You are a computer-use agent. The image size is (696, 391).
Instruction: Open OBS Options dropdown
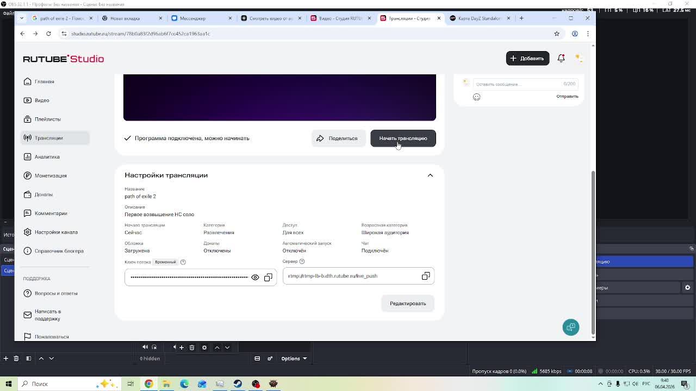click(x=294, y=358)
